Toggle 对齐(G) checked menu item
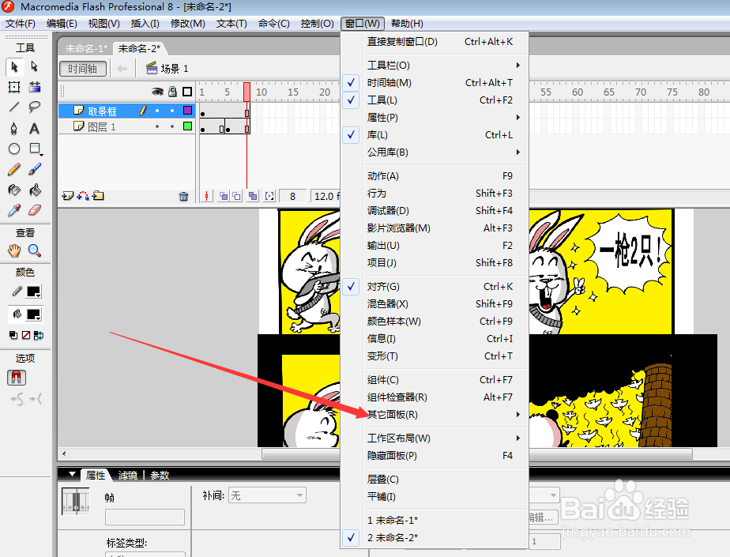Screen dimensions: 730x557 pyautogui.click(x=435, y=287)
